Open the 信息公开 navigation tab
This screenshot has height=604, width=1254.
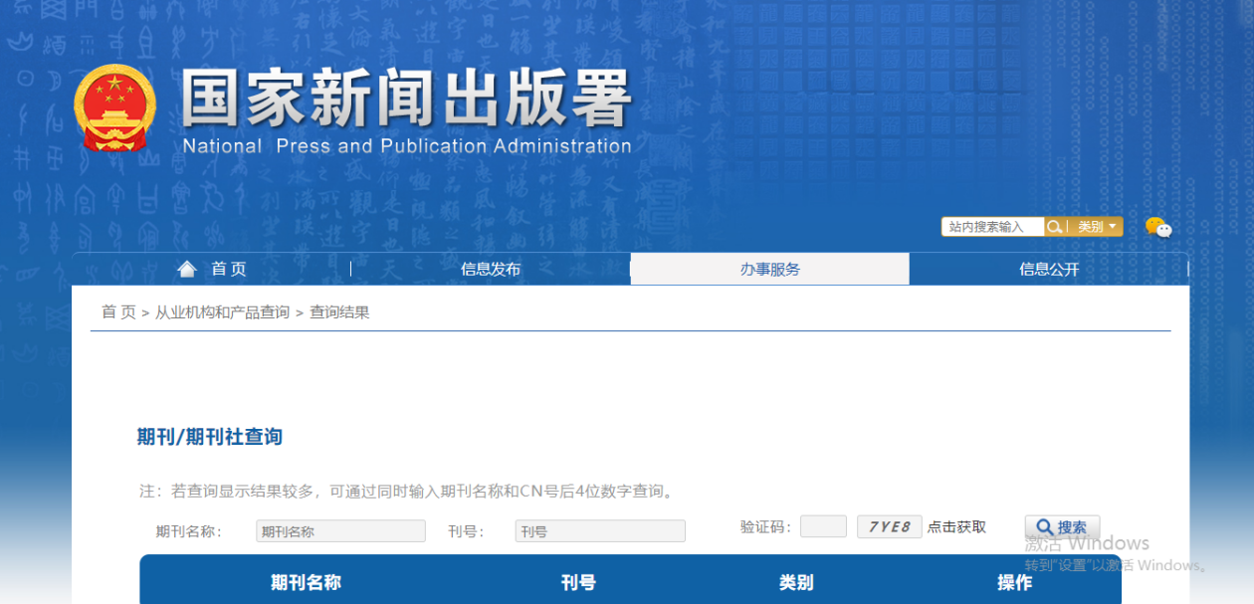tap(1049, 269)
